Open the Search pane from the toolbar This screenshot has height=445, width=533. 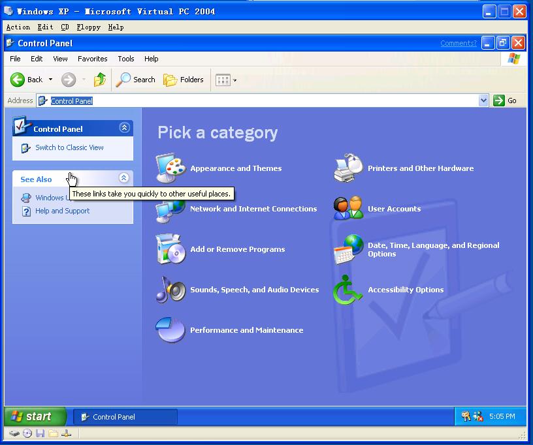coord(135,80)
